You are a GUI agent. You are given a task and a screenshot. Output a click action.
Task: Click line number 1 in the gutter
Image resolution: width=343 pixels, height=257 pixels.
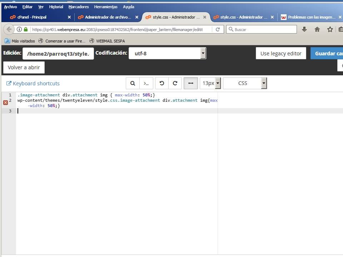click(10, 95)
